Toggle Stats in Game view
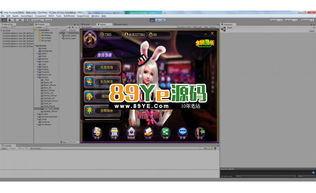316x193 pixels. tap(206, 27)
